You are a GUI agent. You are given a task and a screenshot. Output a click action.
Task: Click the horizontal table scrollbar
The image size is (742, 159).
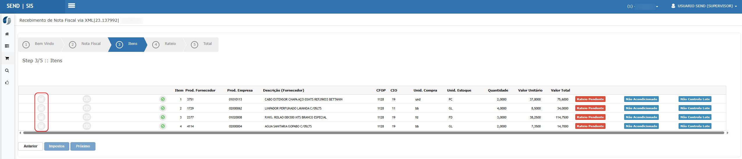pos(374,133)
